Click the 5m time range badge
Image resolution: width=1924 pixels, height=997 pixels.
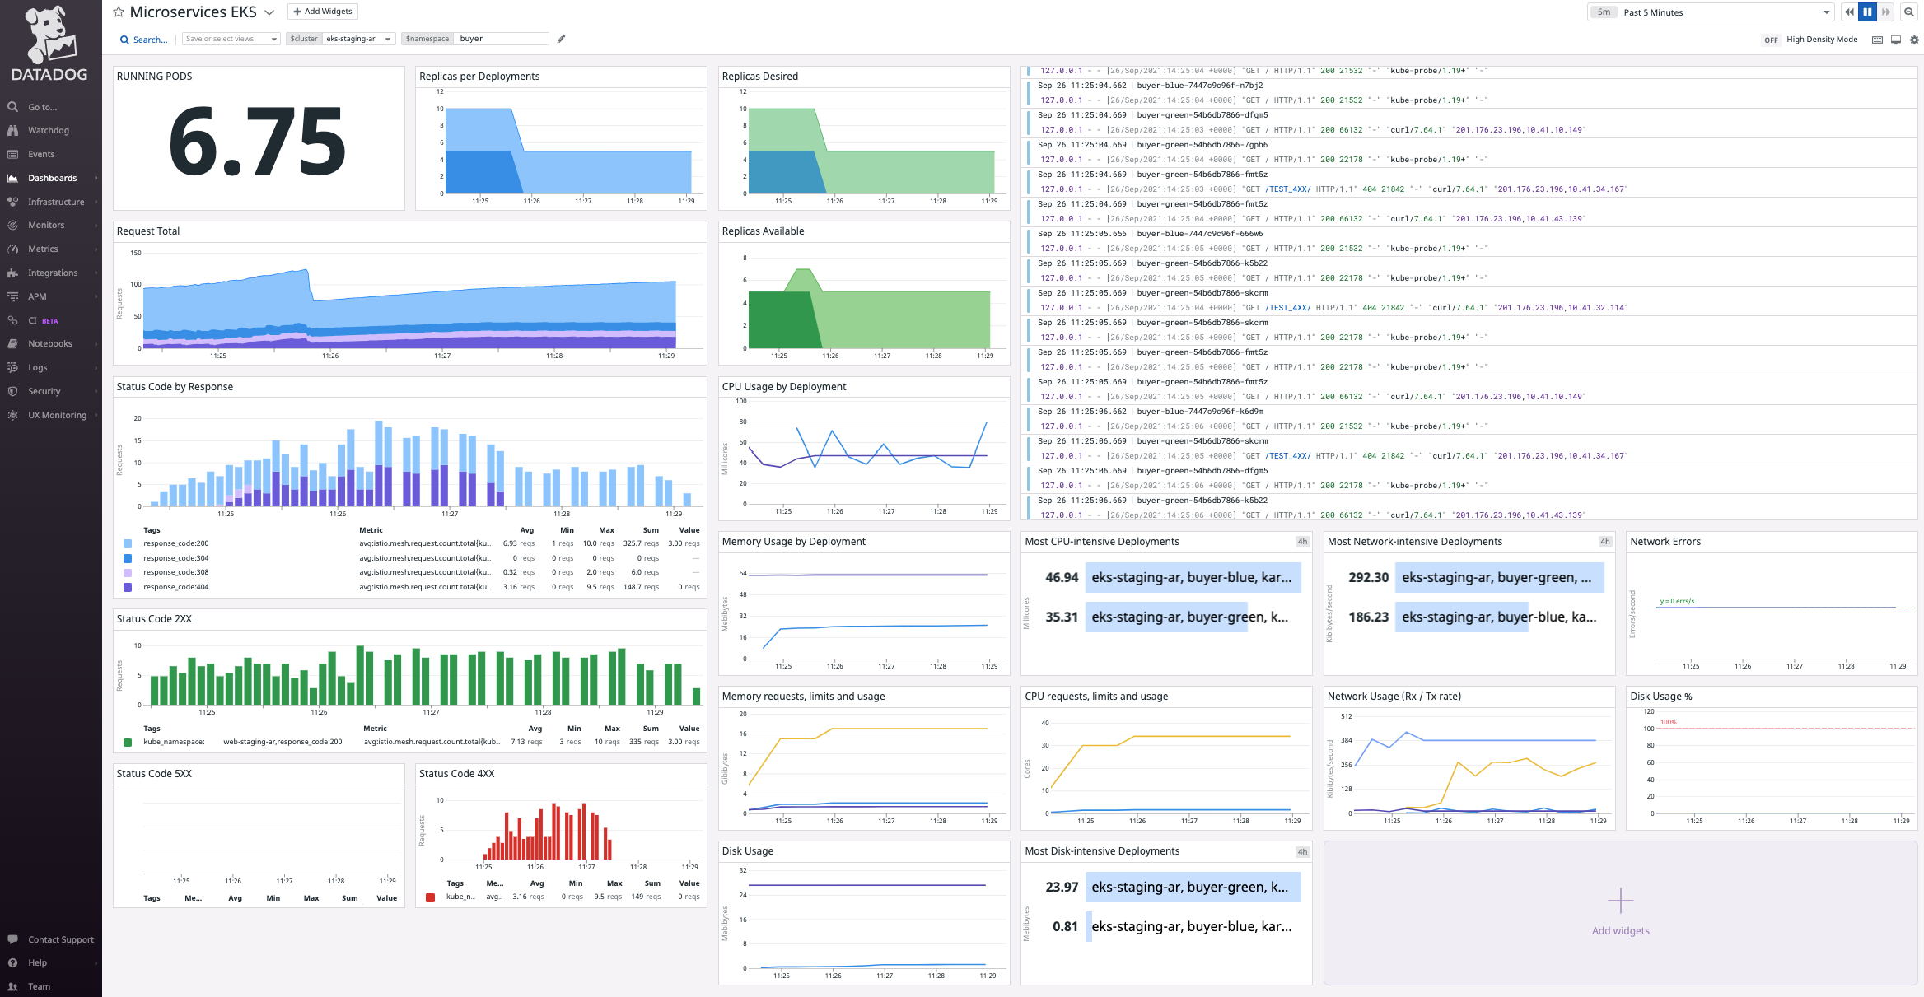pos(1604,12)
